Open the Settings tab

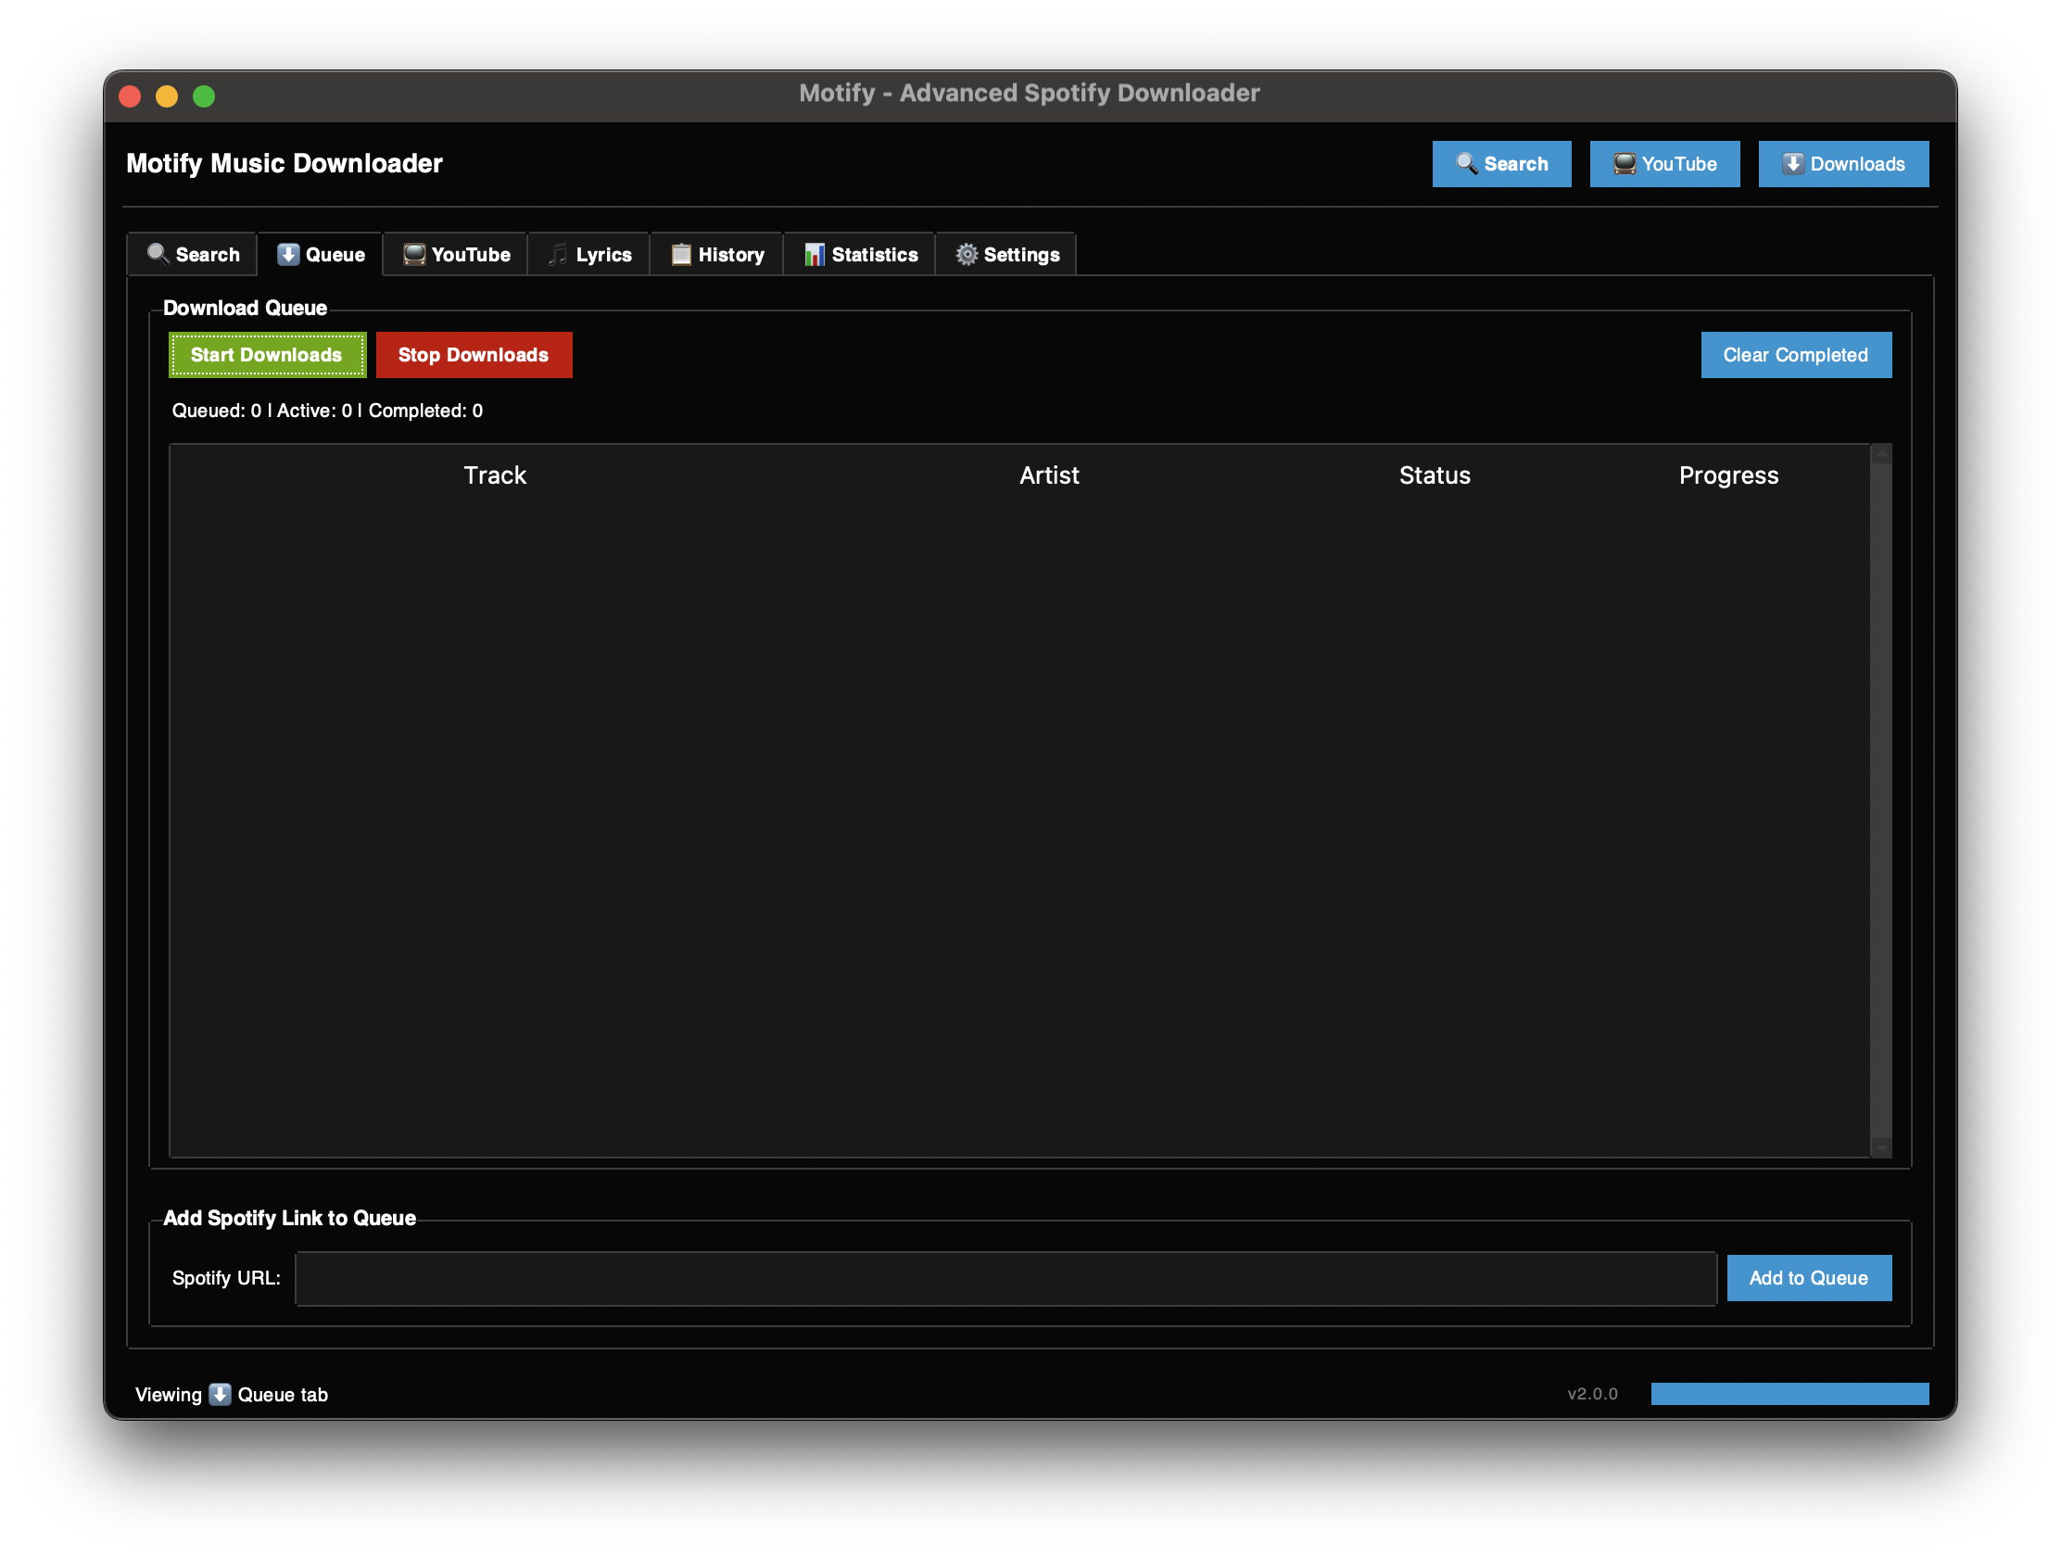1006,254
